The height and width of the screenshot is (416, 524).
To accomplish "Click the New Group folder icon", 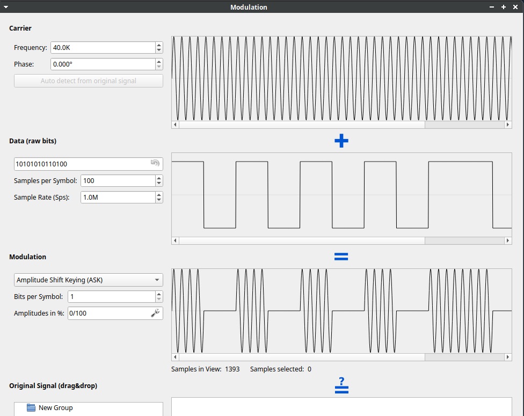I will 31,407.
